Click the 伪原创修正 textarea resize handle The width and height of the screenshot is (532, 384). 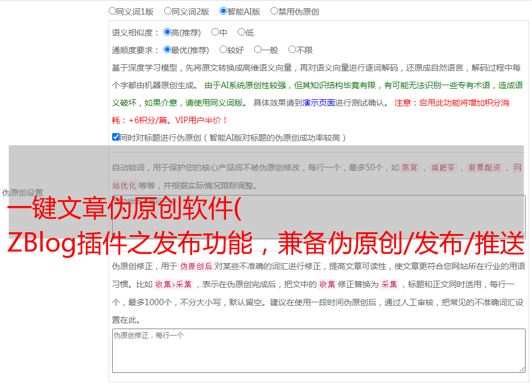point(522,369)
